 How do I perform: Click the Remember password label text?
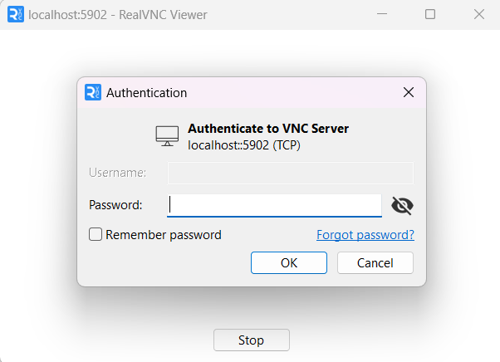pyautogui.click(x=164, y=235)
